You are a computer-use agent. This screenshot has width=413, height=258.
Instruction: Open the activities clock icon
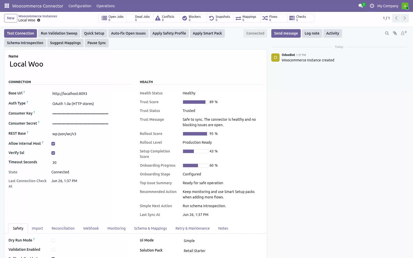click(x=372, y=6)
